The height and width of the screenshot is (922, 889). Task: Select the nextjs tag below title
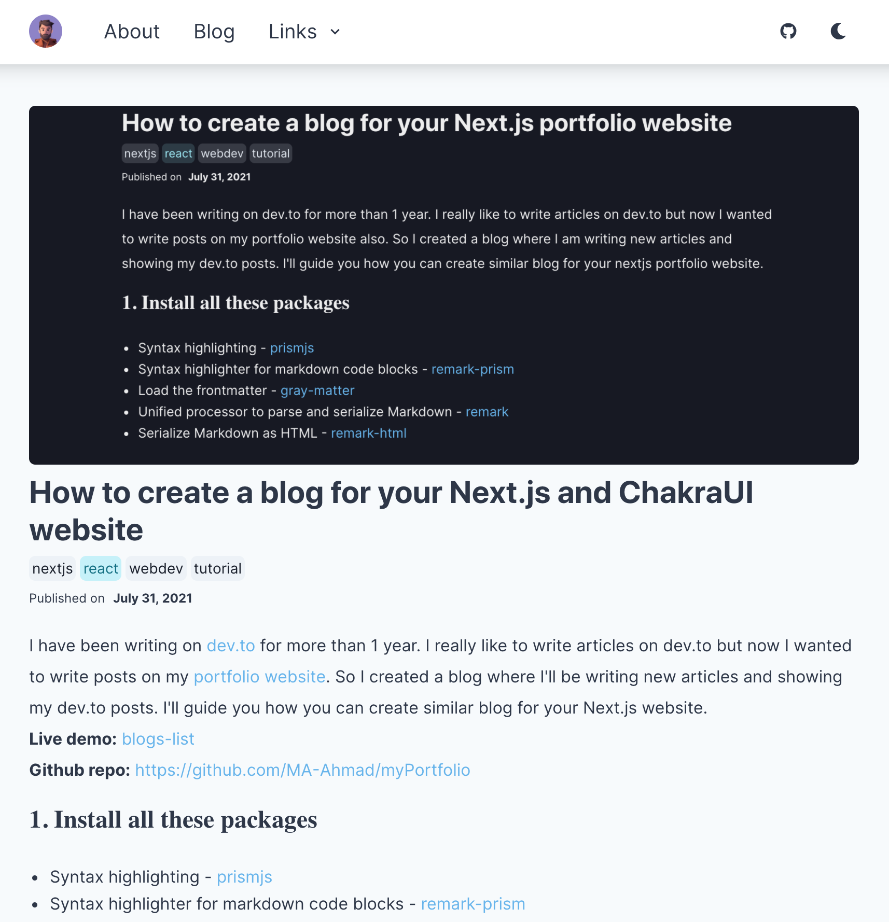pyautogui.click(x=52, y=568)
